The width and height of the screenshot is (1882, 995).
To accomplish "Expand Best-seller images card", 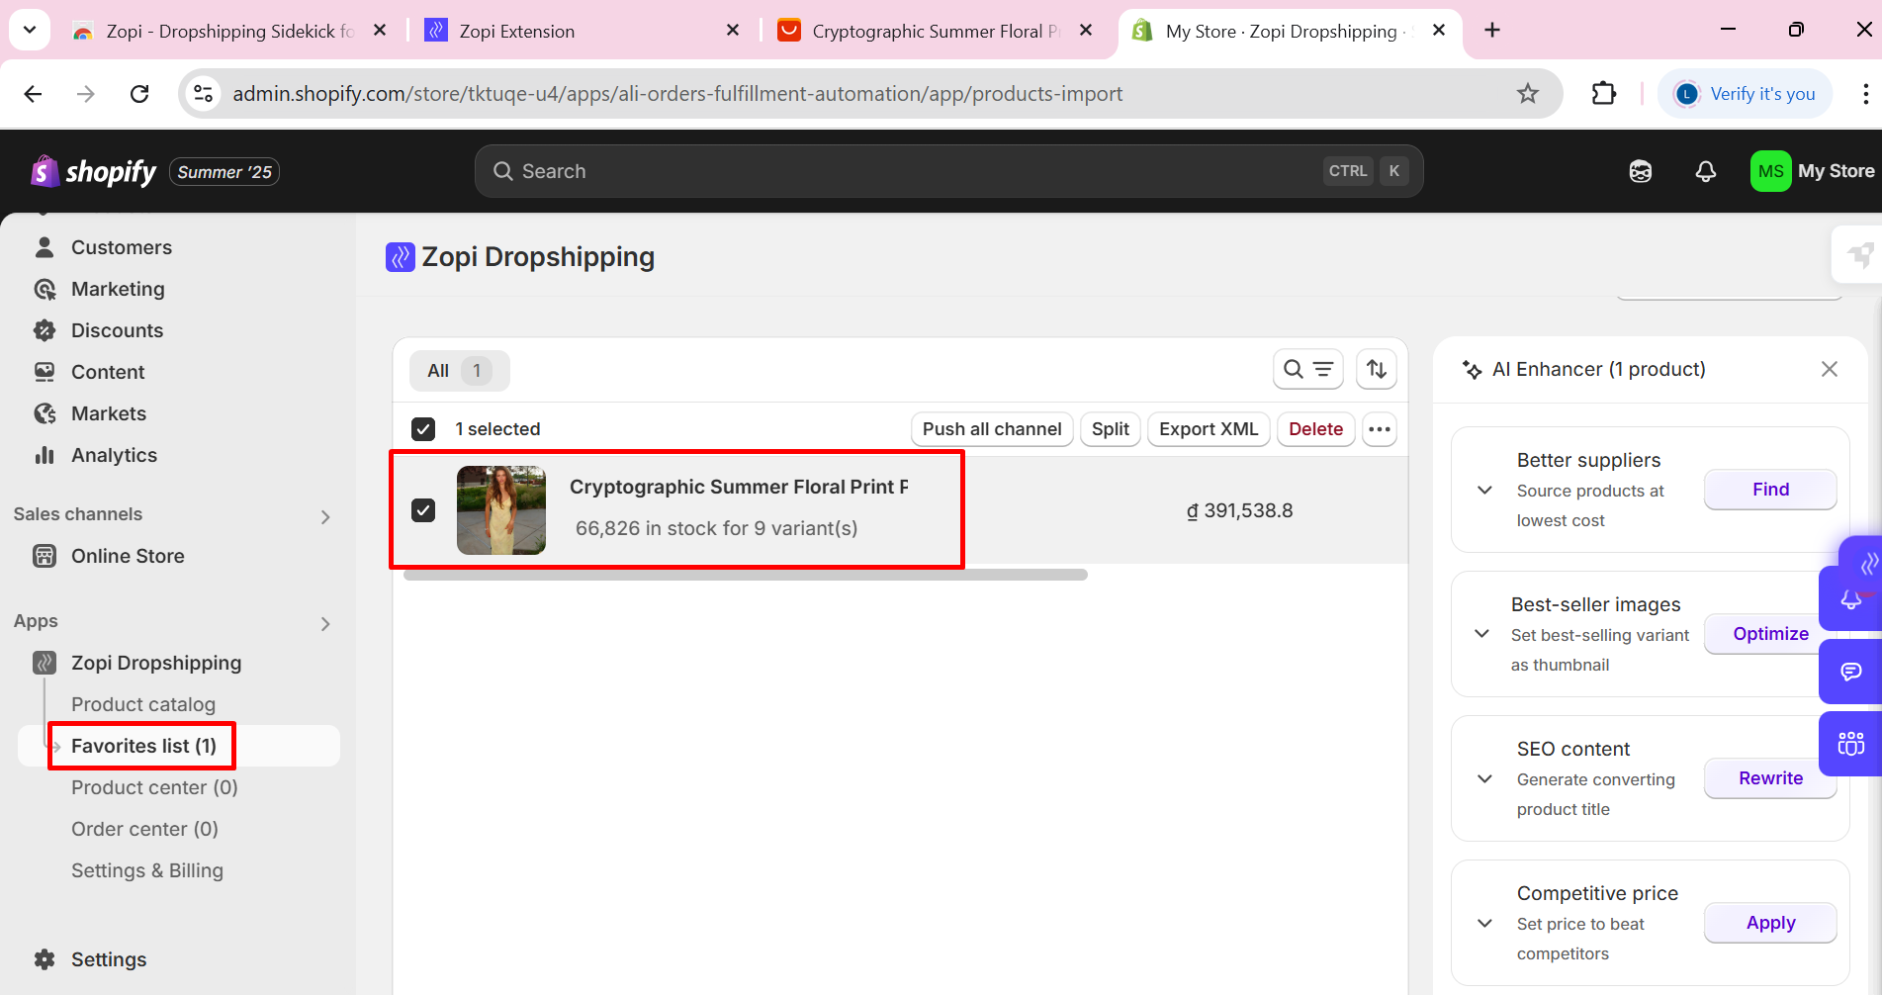I will (x=1481, y=634).
